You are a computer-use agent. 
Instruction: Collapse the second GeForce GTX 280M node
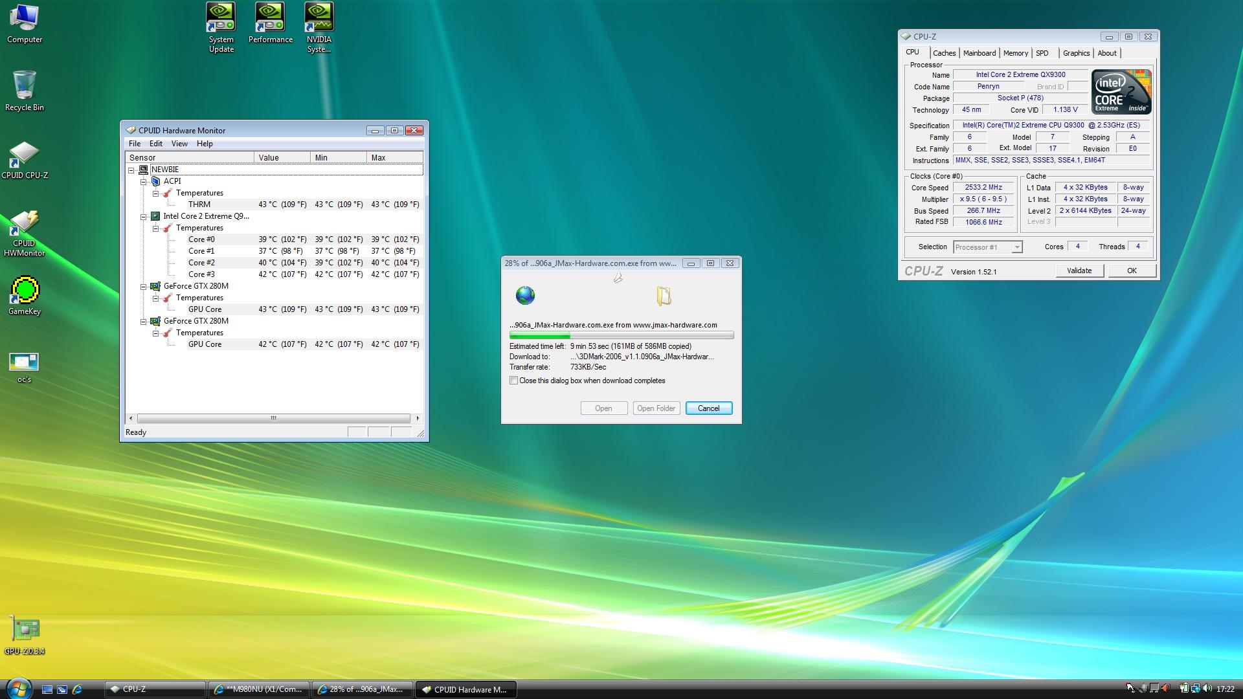point(144,322)
